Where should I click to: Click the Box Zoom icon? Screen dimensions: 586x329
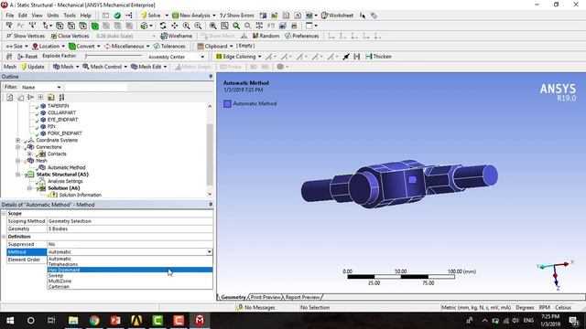(x=224, y=26)
